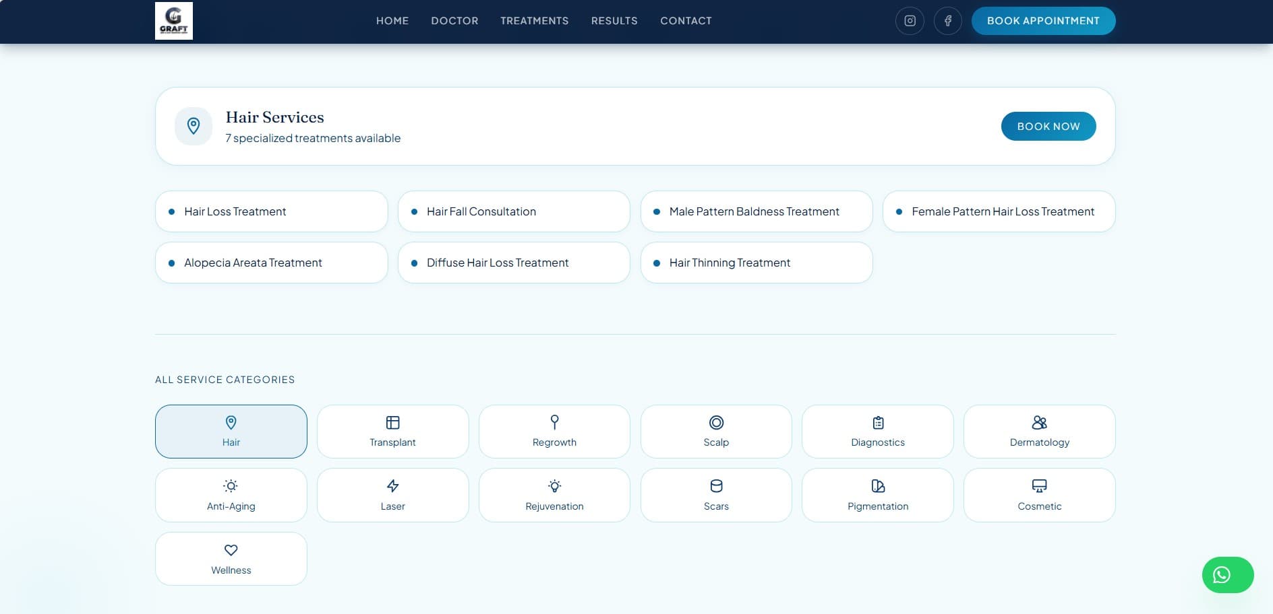
Task: Click the Hair Services heading
Action: (275, 117)
